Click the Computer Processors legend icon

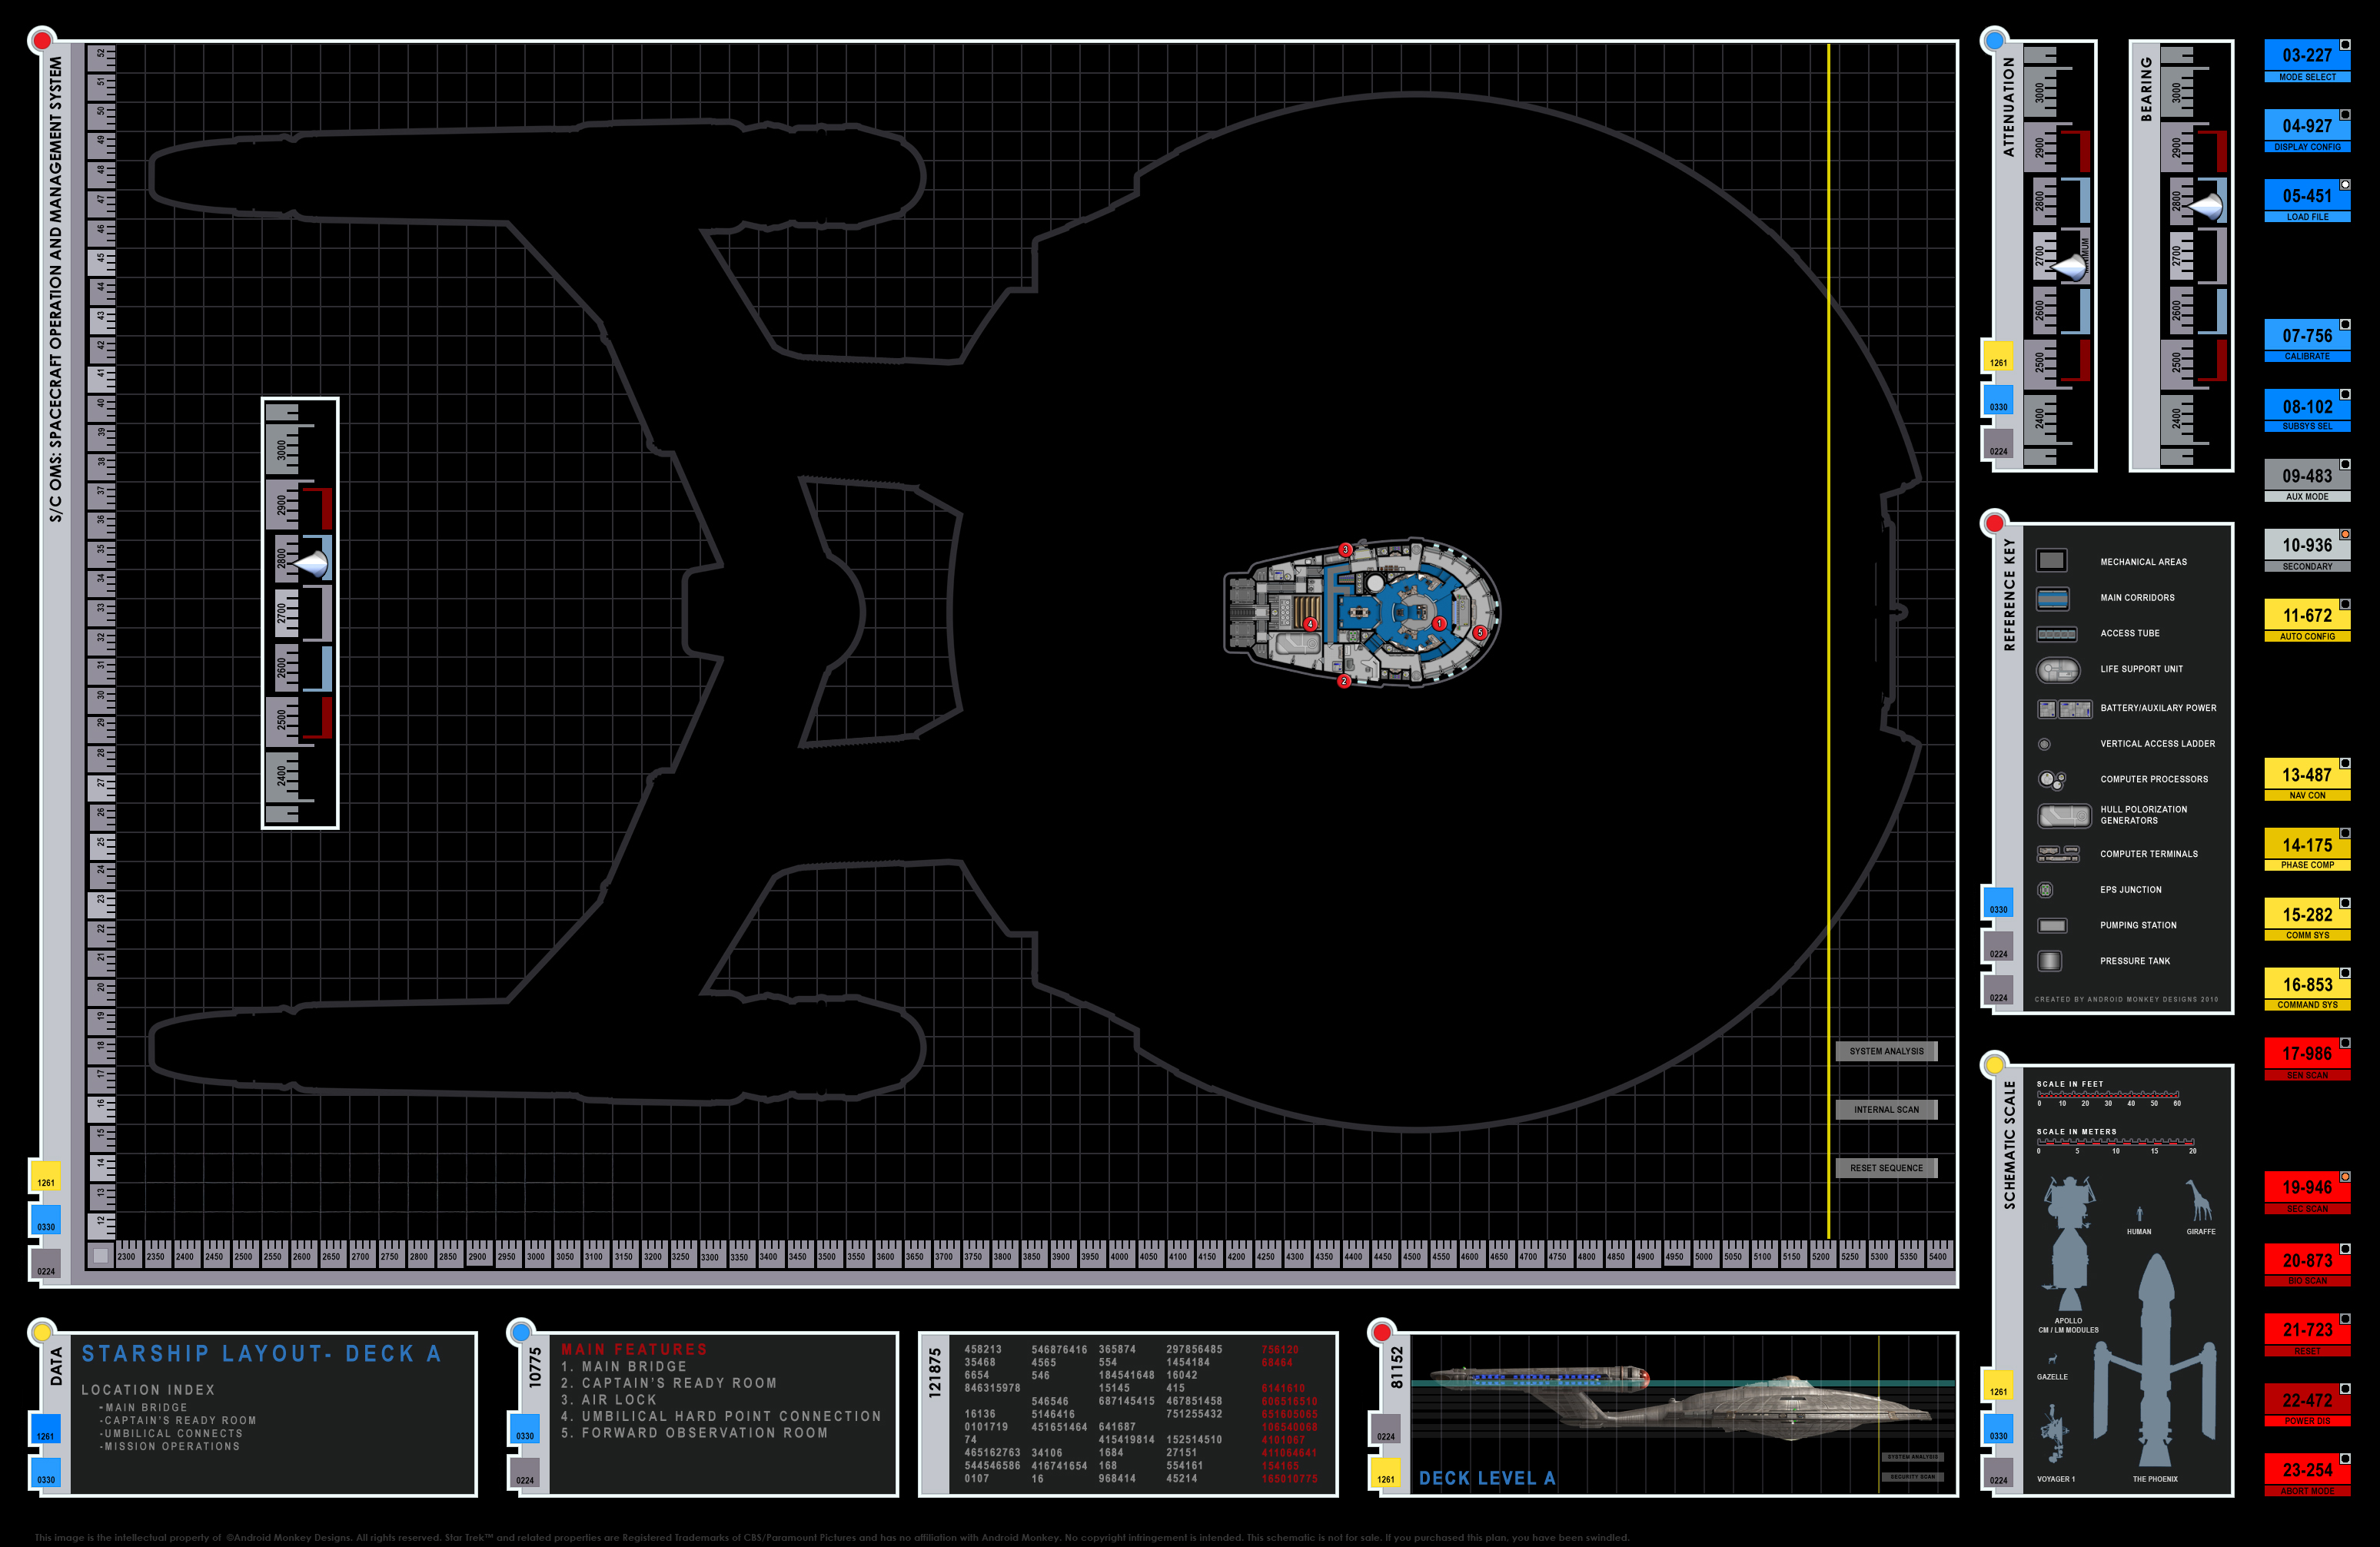pyautogui.click(x=2051, y=779)
